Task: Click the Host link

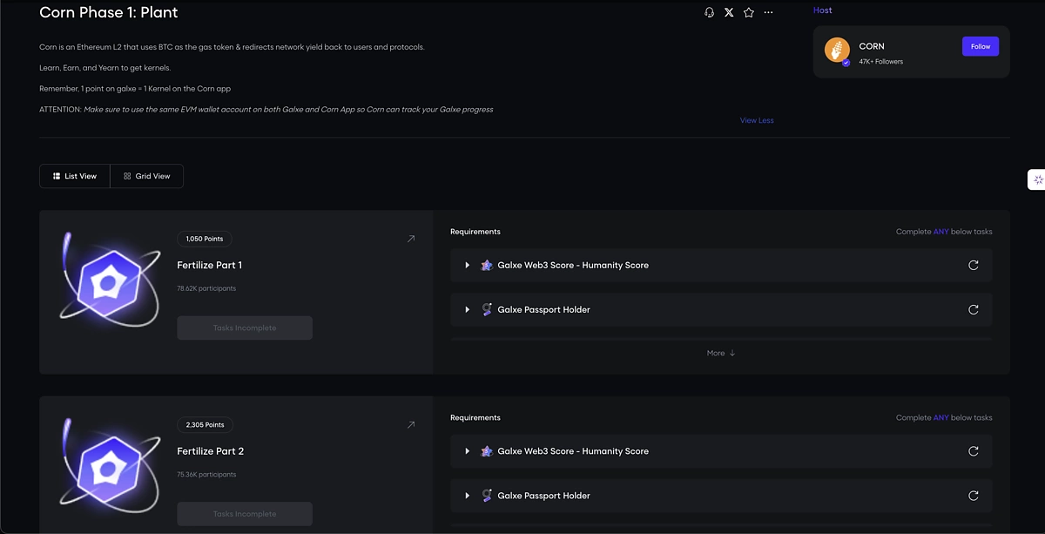Action: coord(823,10)
